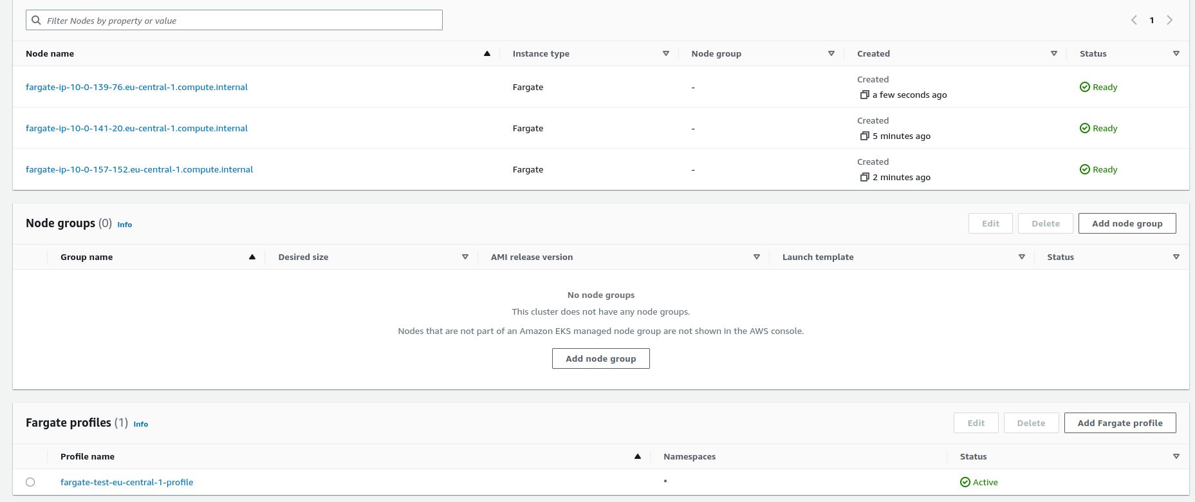Sort nodes by Created column
The height and width of the screenshot is (502, 1195).
[x=1054, y=53]
